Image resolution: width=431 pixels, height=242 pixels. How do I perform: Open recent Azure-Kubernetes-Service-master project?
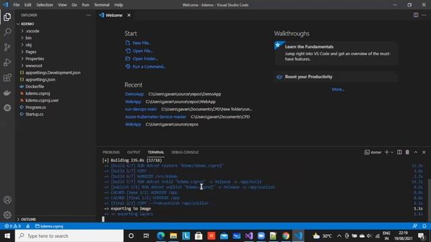click(156, 117)
